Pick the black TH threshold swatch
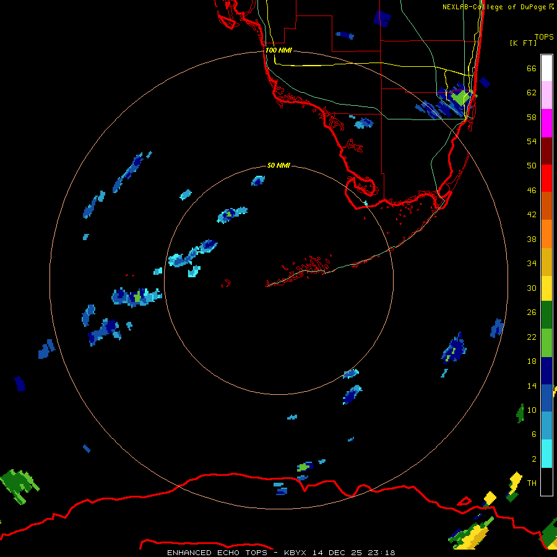This screenshot has height=557, width=557. 546,481
